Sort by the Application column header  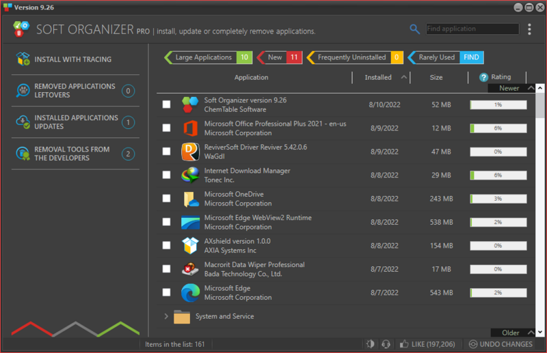point(251,77)
